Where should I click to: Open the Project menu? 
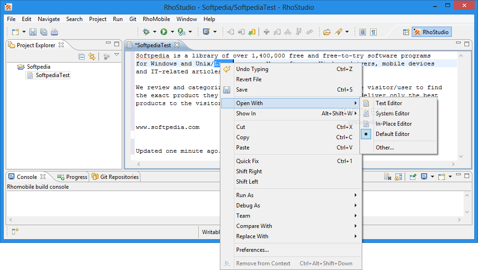[98, 19]
